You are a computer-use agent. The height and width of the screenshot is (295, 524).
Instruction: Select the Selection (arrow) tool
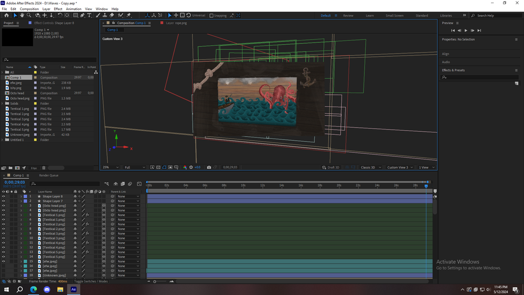pos(15,15)
